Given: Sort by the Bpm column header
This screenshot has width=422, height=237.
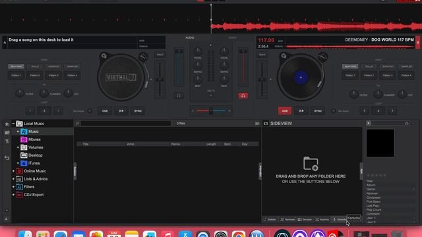Looking at the screenshot, I should coord(227,144).
